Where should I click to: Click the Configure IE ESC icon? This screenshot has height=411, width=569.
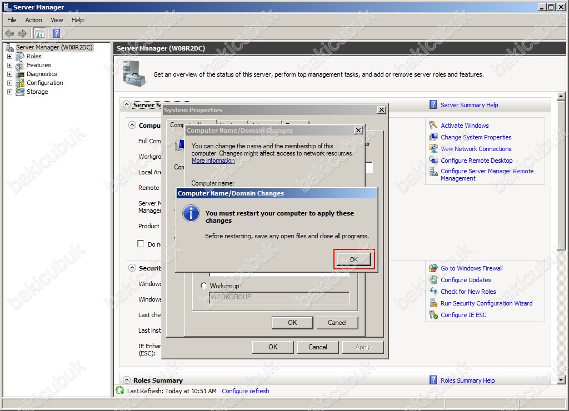[433, 315]
